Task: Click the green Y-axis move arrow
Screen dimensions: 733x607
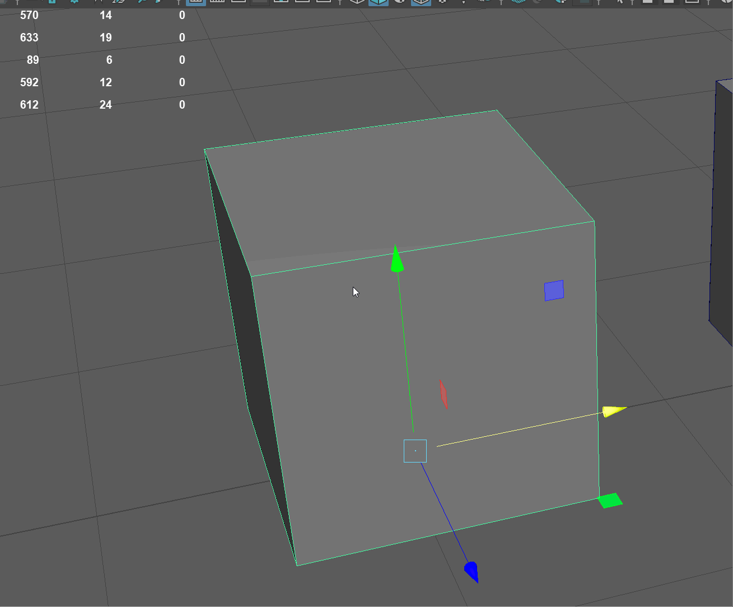Action: coord(396,260)
